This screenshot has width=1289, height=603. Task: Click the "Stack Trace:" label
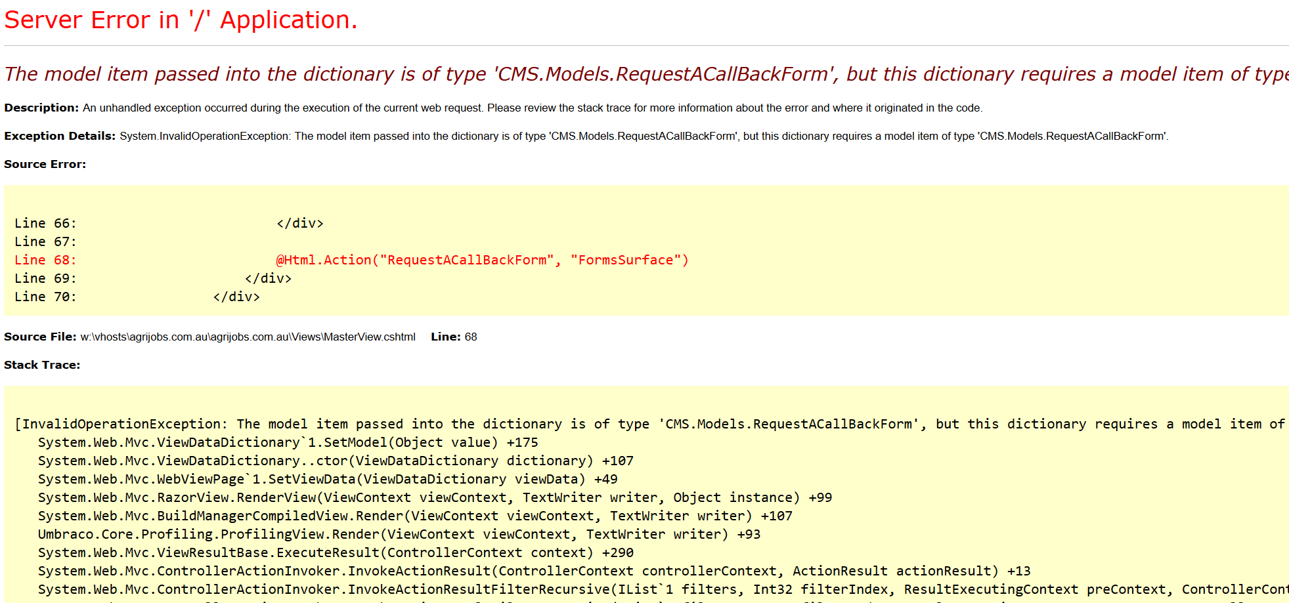[x=42, y=365]
